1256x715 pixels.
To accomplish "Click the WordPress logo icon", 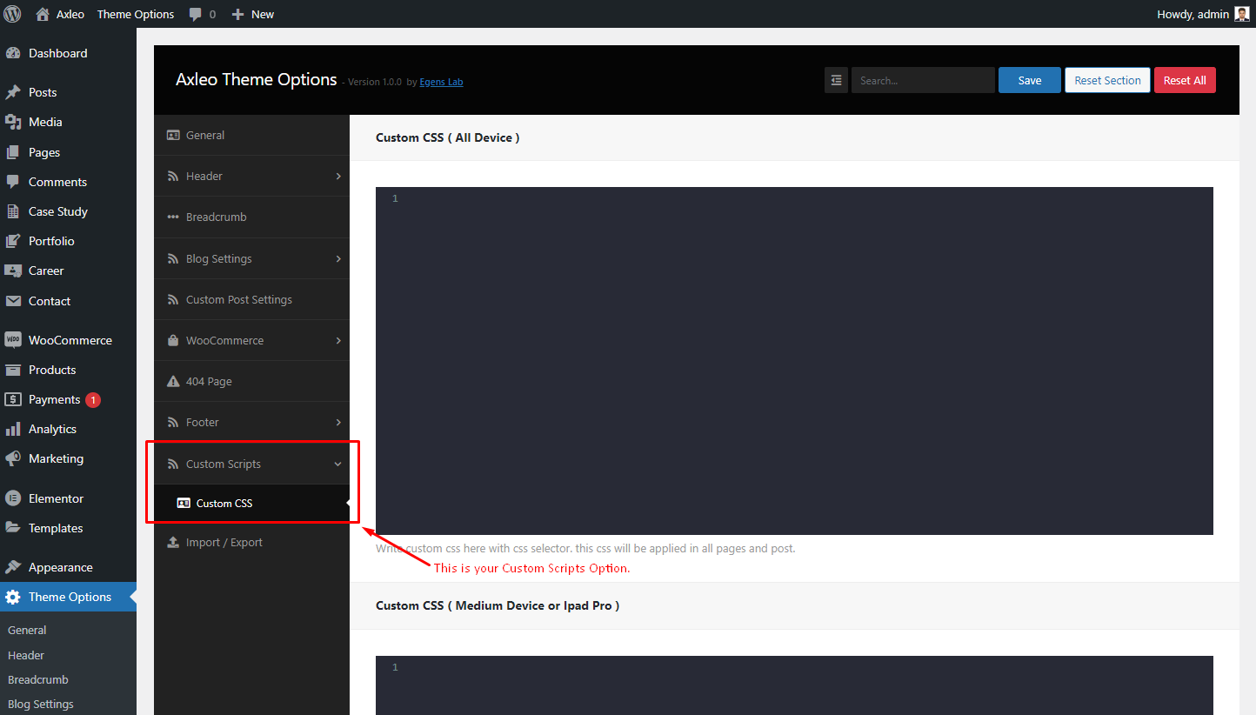I will [12, 14].
